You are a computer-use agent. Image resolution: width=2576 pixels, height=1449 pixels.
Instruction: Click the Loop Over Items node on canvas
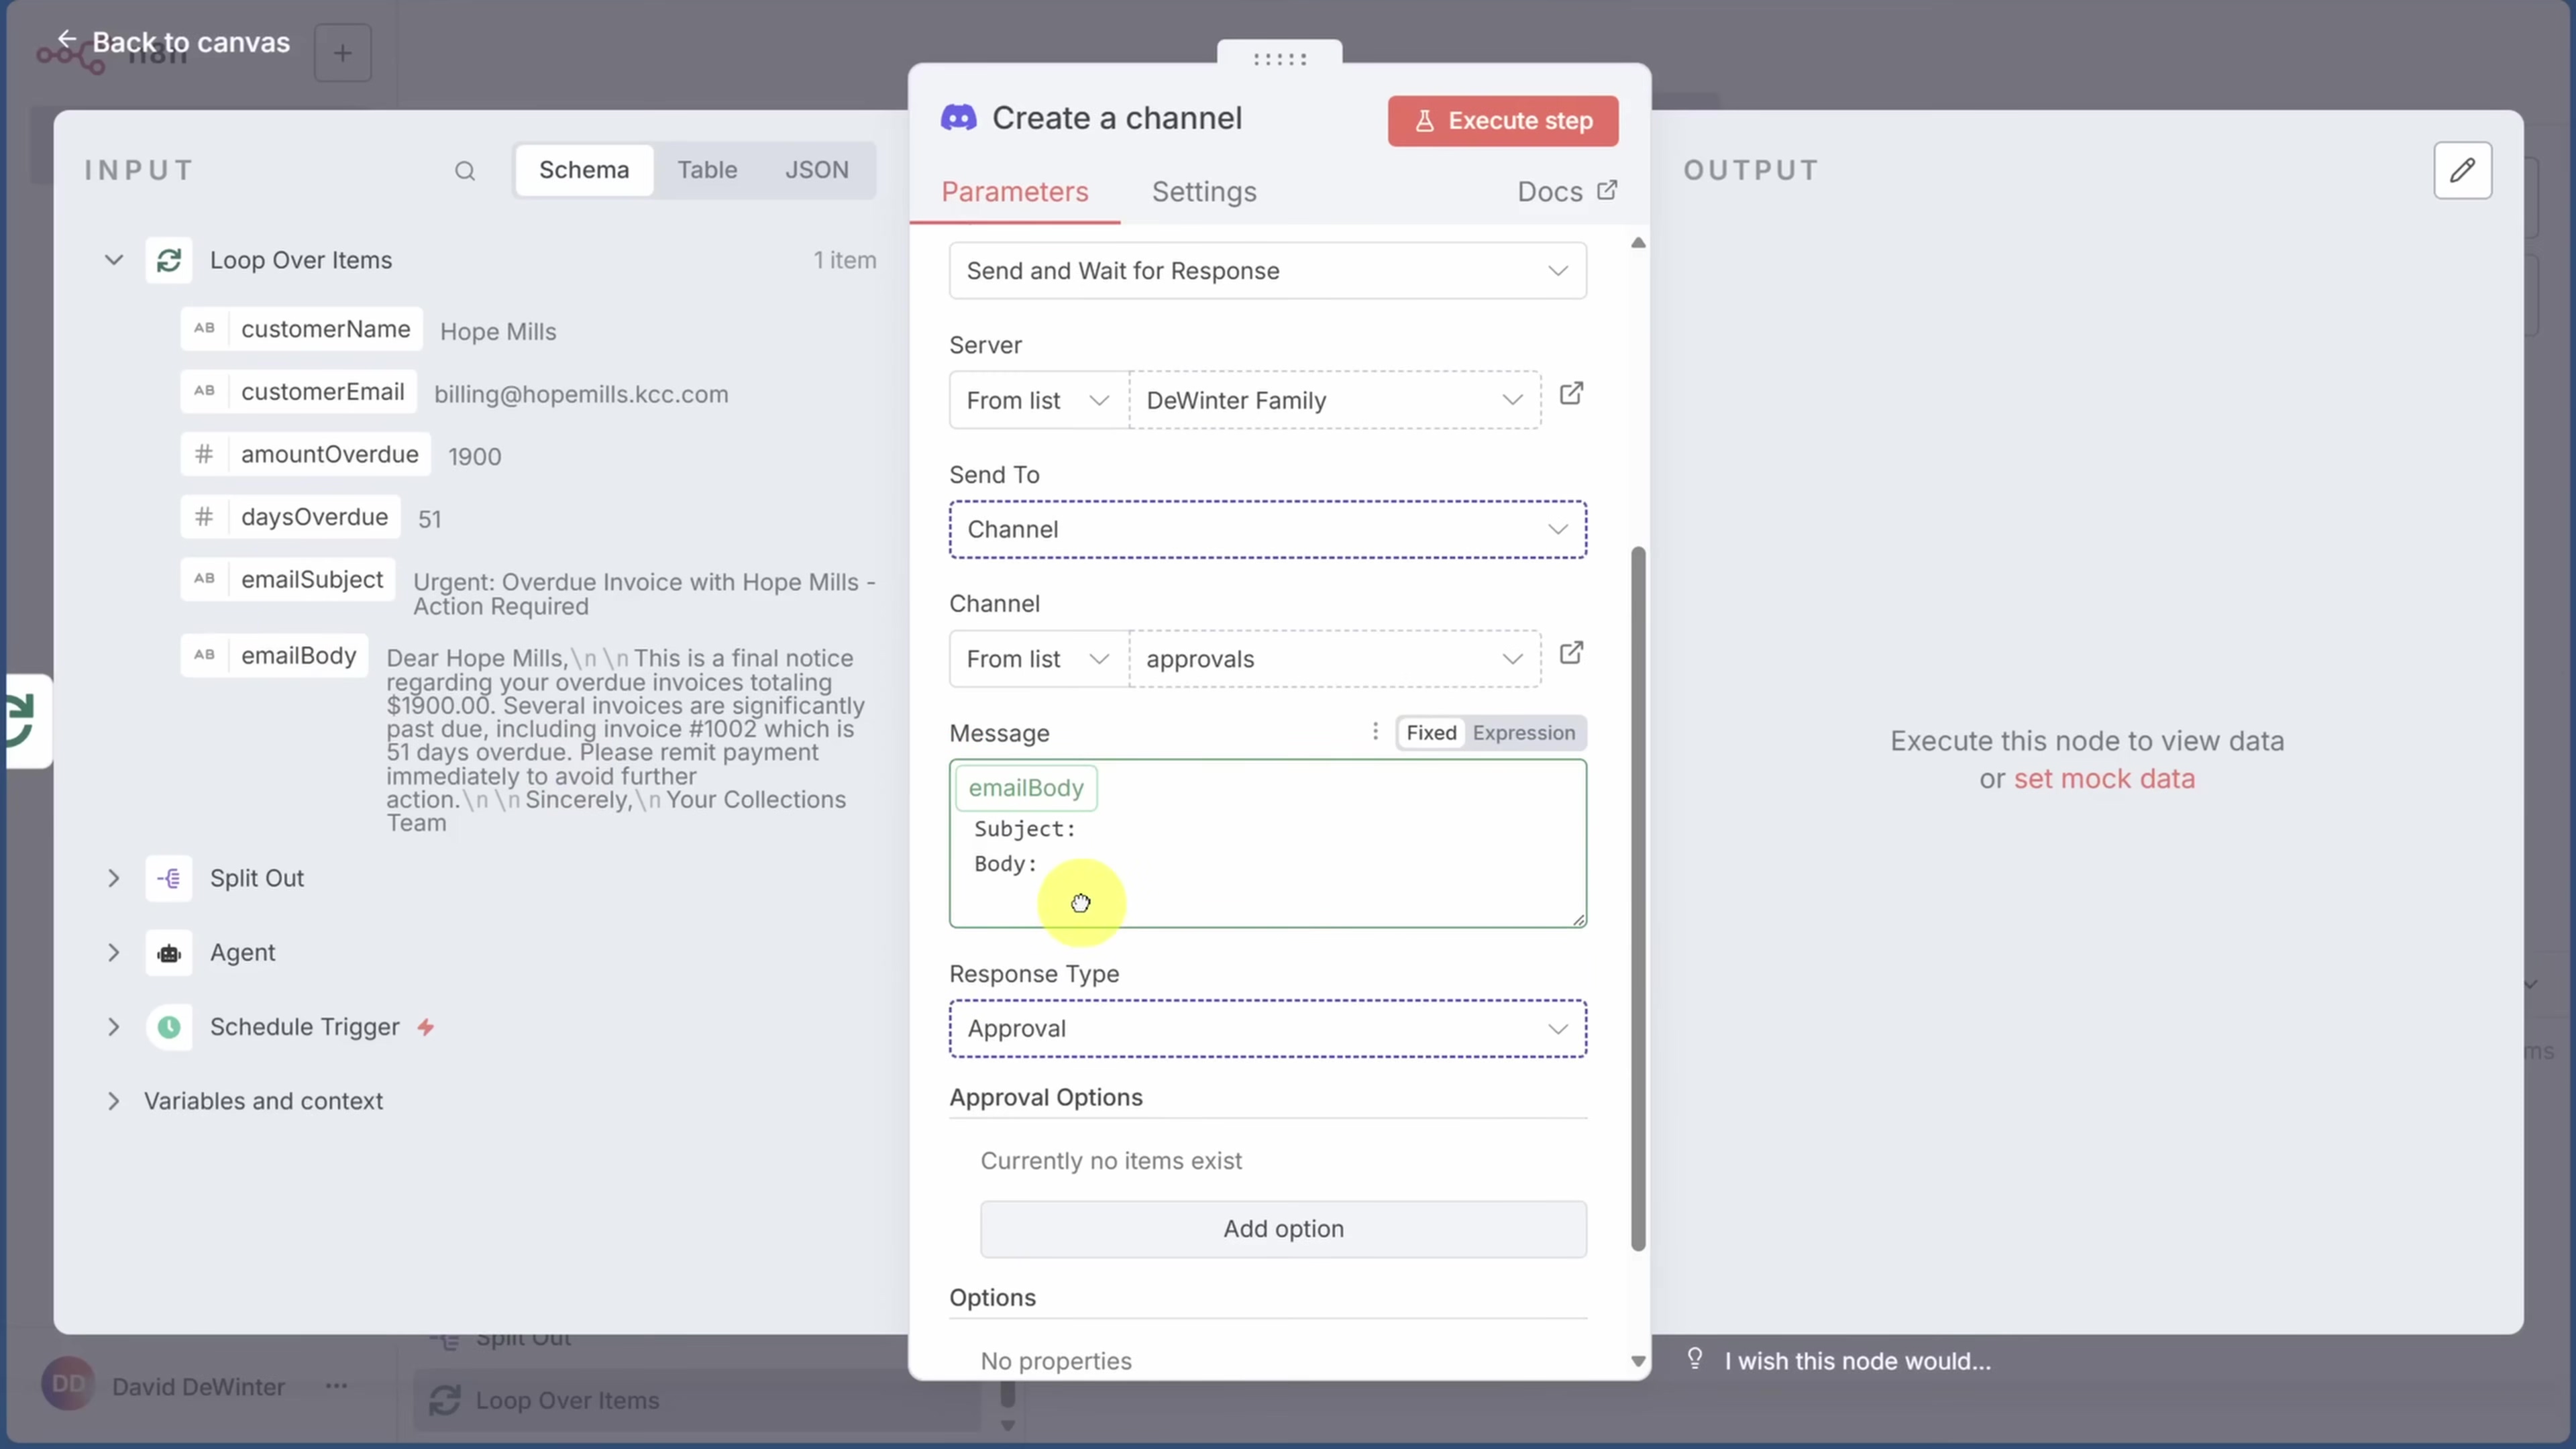click(697, 1400)
